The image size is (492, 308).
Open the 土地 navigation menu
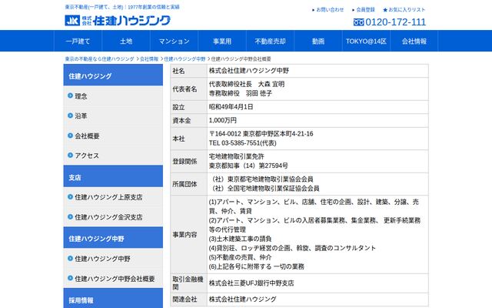tap(126, 41)
